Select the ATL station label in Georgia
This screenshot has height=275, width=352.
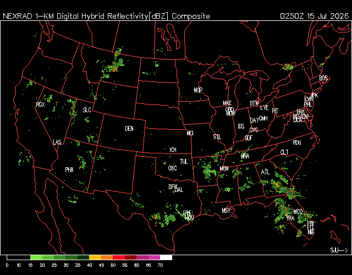265,172
